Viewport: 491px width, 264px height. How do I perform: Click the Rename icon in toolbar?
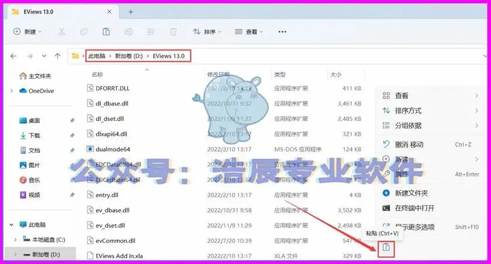click(x=129, y=31)
